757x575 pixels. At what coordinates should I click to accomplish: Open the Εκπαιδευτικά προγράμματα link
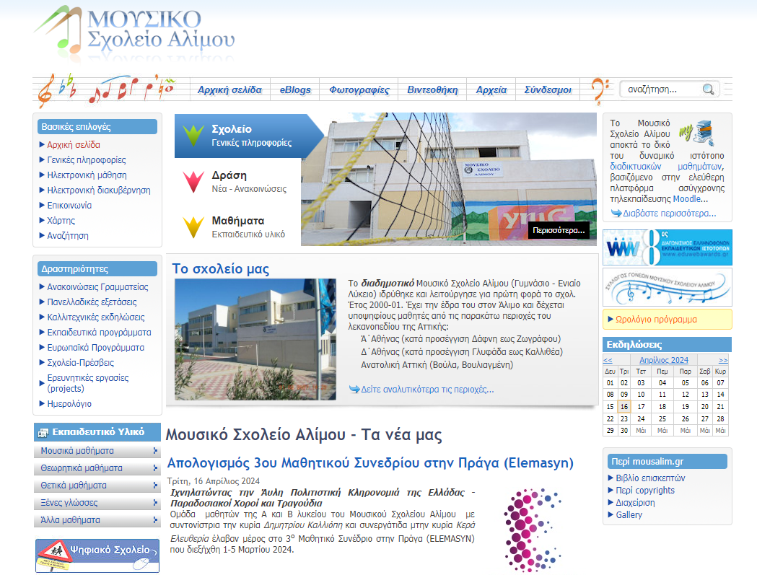99,332
